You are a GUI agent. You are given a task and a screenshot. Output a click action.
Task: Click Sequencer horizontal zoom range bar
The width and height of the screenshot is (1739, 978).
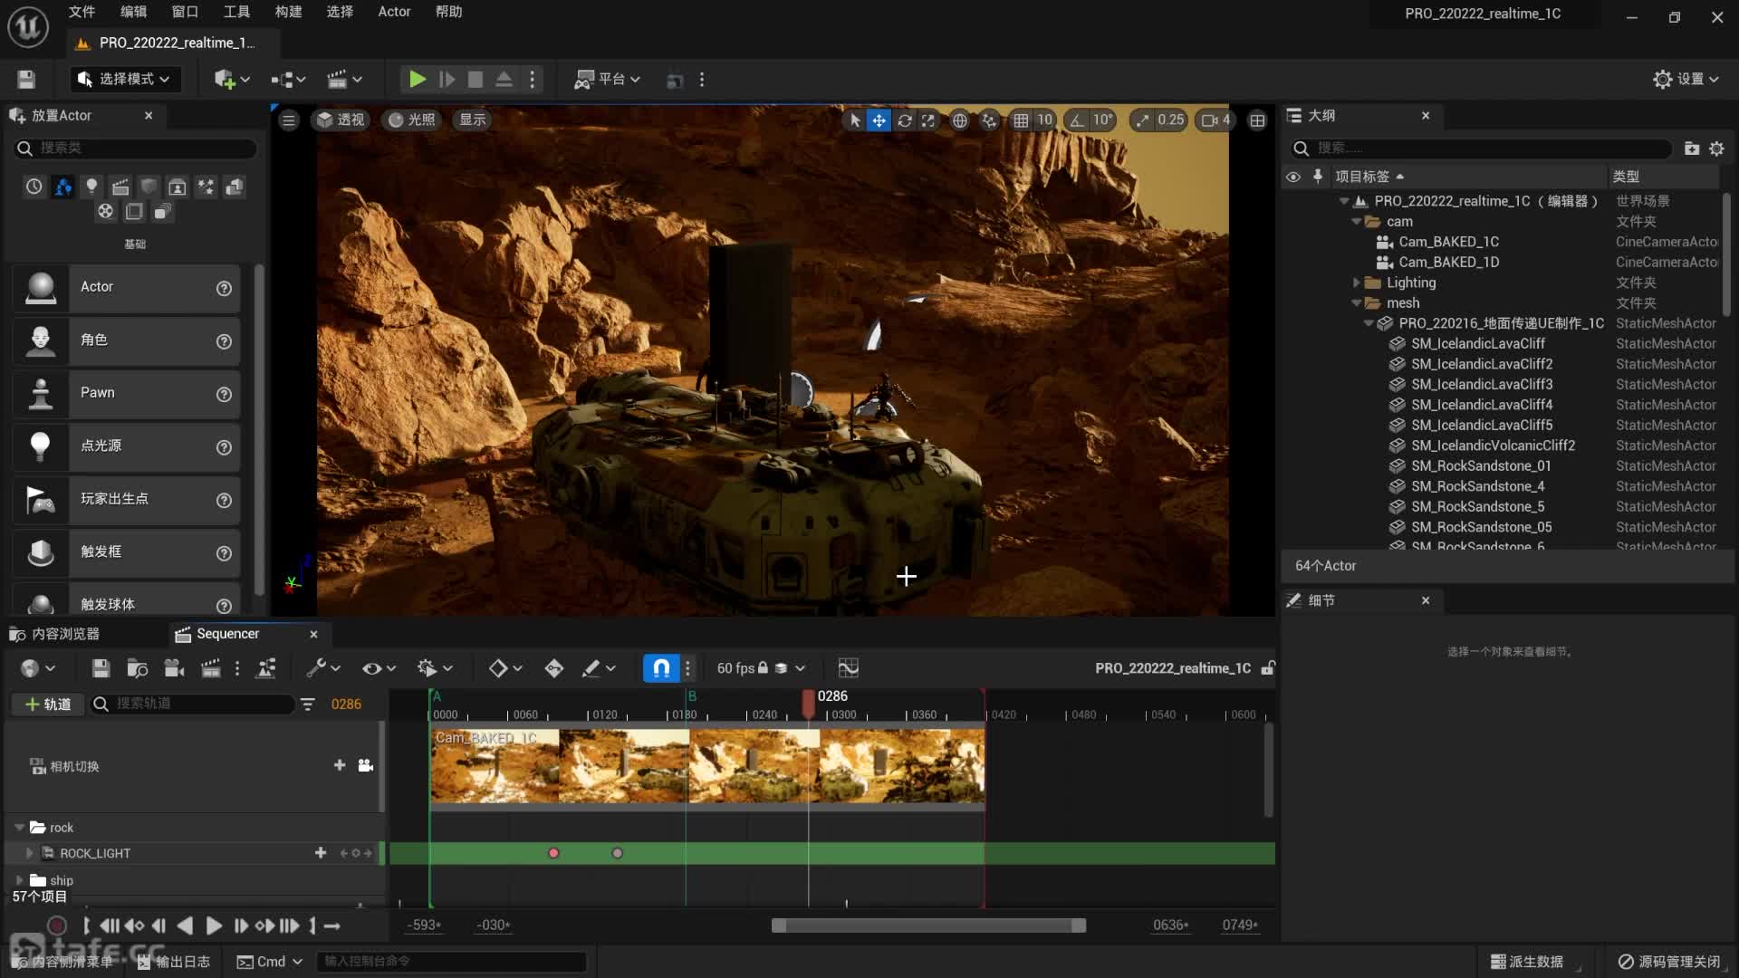tap(928, 925)
